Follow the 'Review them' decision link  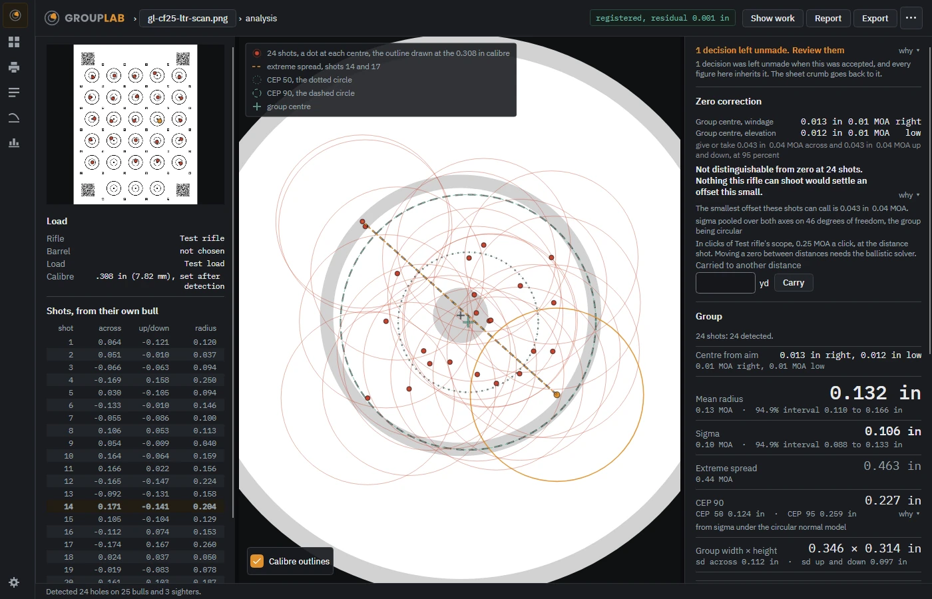pyautogui.click(x=818, y=50)
